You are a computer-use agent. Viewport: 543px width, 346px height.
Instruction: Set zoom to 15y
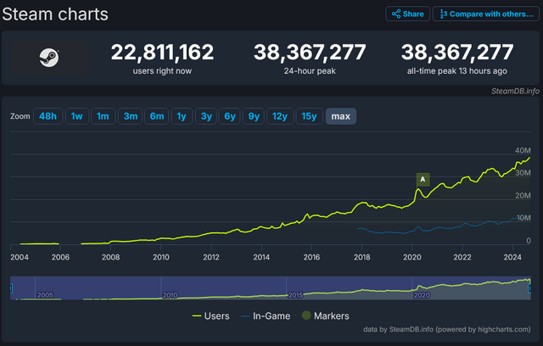pos(309,116)
